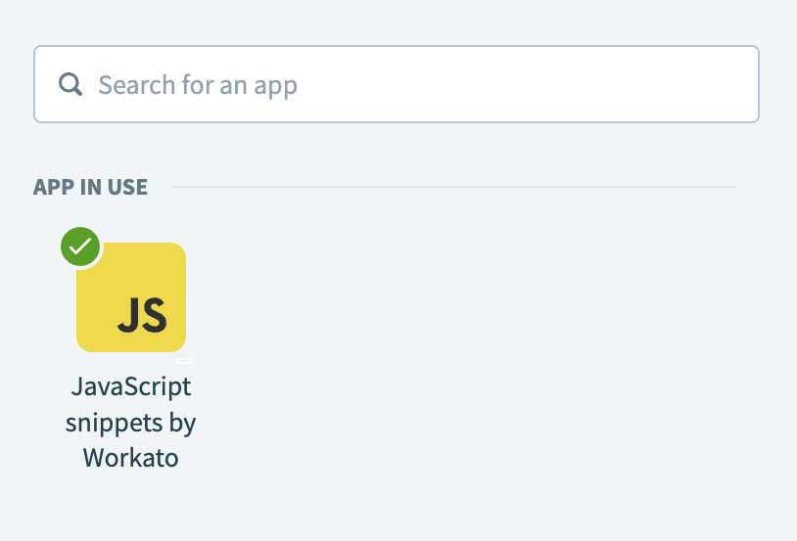Screen dimensions: 797x541
Task: Click the bold JS letters on tile
Action: click(142, 315)
